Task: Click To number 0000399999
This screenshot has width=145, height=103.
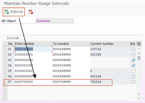Action: 71,54
